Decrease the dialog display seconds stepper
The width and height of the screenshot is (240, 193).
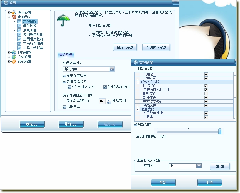coord(108,103)
